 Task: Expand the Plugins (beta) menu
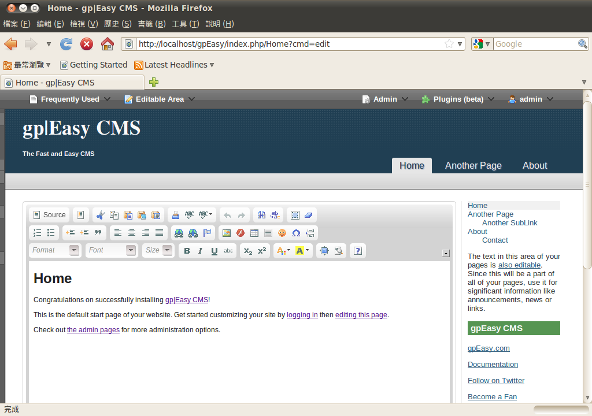coord(458,99)
